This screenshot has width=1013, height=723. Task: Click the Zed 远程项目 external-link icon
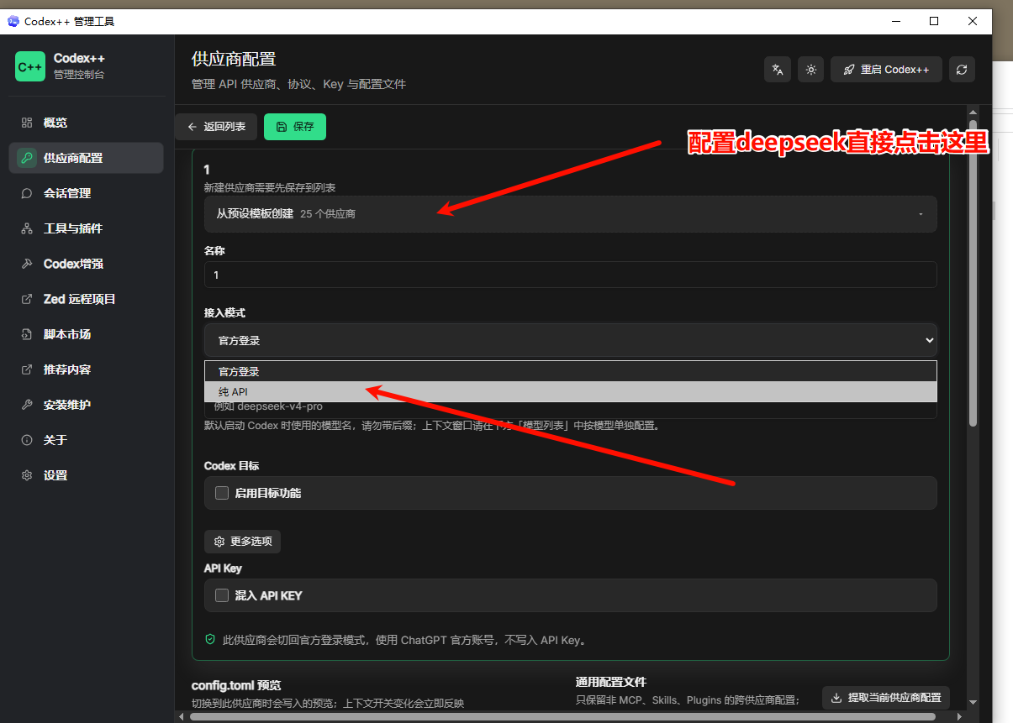[27, 299]
